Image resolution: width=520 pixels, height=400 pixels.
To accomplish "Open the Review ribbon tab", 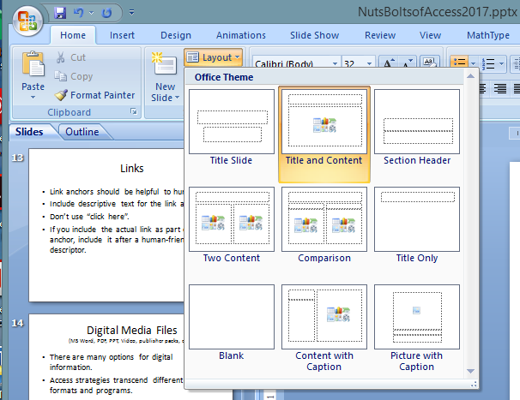I will [380, 35].
